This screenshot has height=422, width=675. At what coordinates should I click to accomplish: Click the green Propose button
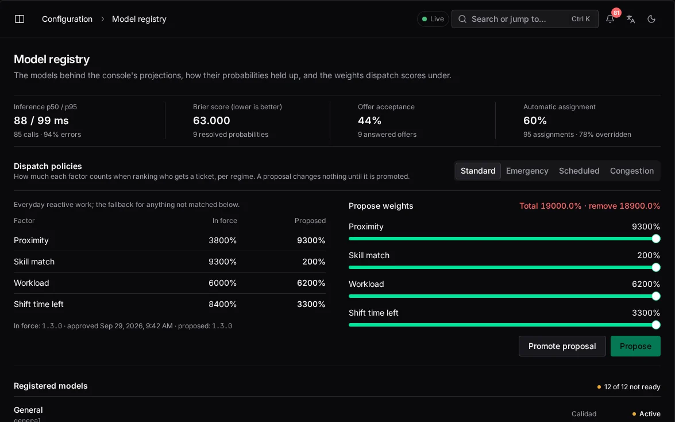(x=635, y=346)
